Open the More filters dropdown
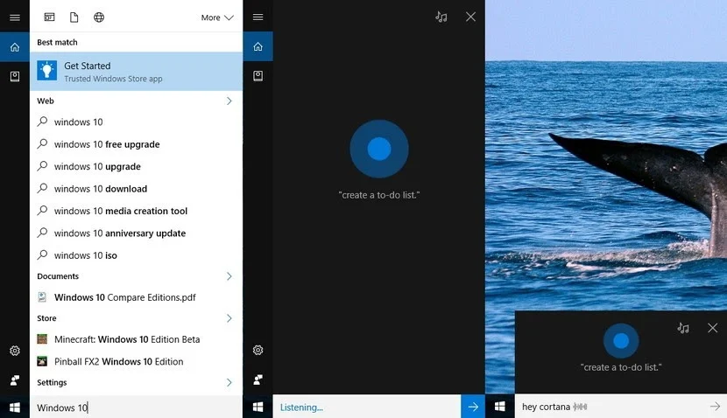 pos(217,17)
